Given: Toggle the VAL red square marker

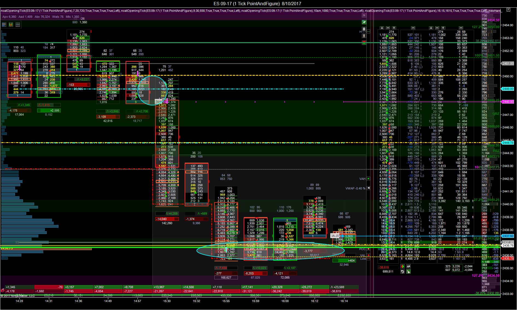Looking at the screenshot, I should click(x=368, y=255).
